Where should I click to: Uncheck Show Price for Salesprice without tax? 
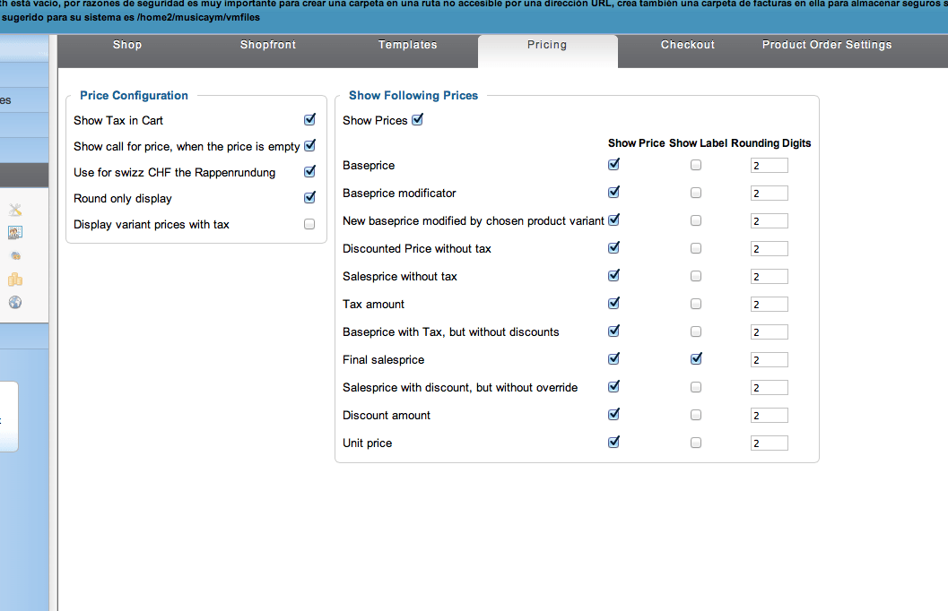click(613, 275)
